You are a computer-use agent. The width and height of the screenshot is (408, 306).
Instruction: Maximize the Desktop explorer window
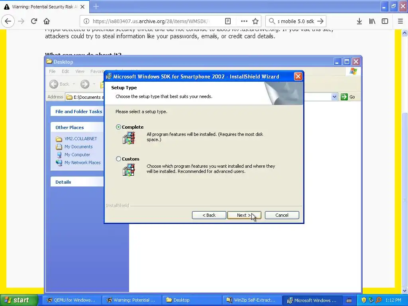[x=347, y=62]
